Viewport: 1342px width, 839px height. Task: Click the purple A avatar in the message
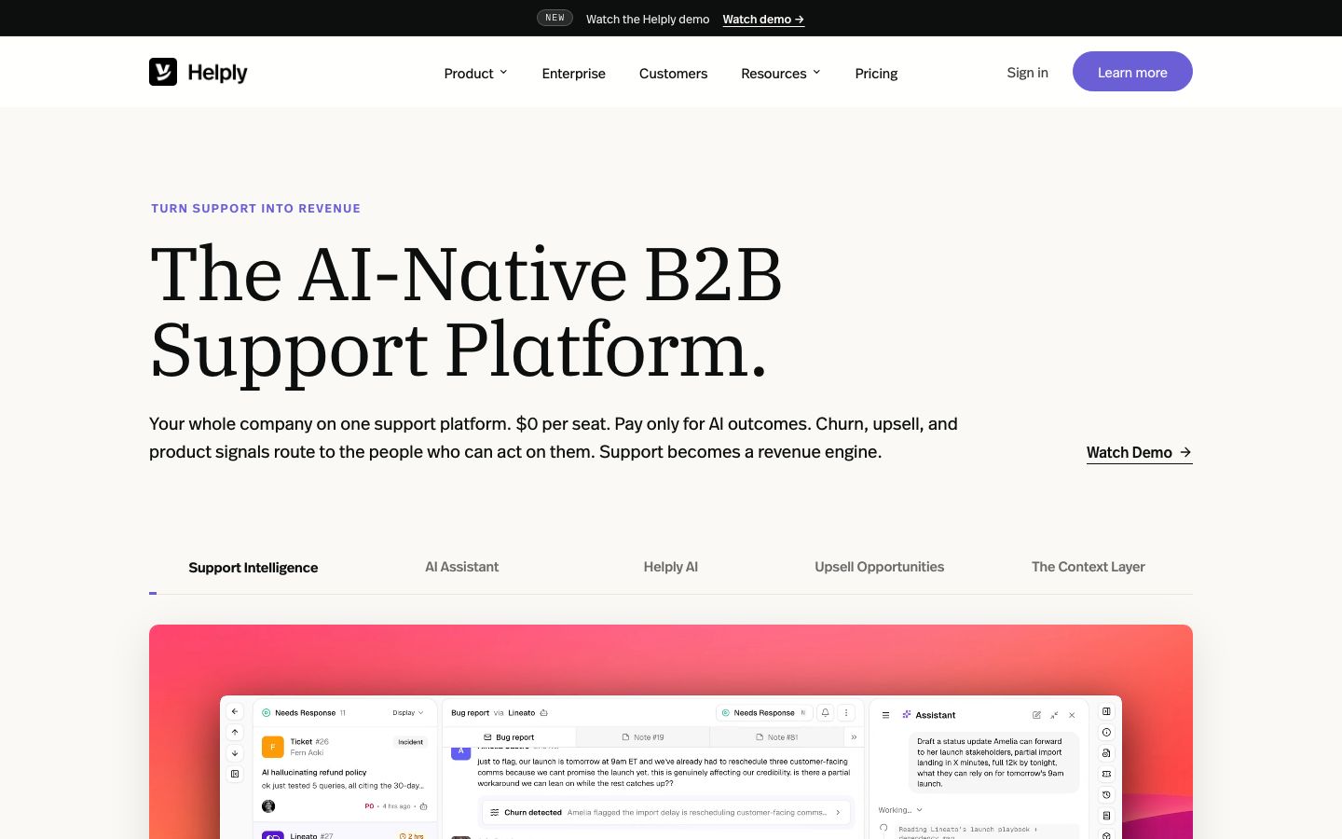pos(460,752)
